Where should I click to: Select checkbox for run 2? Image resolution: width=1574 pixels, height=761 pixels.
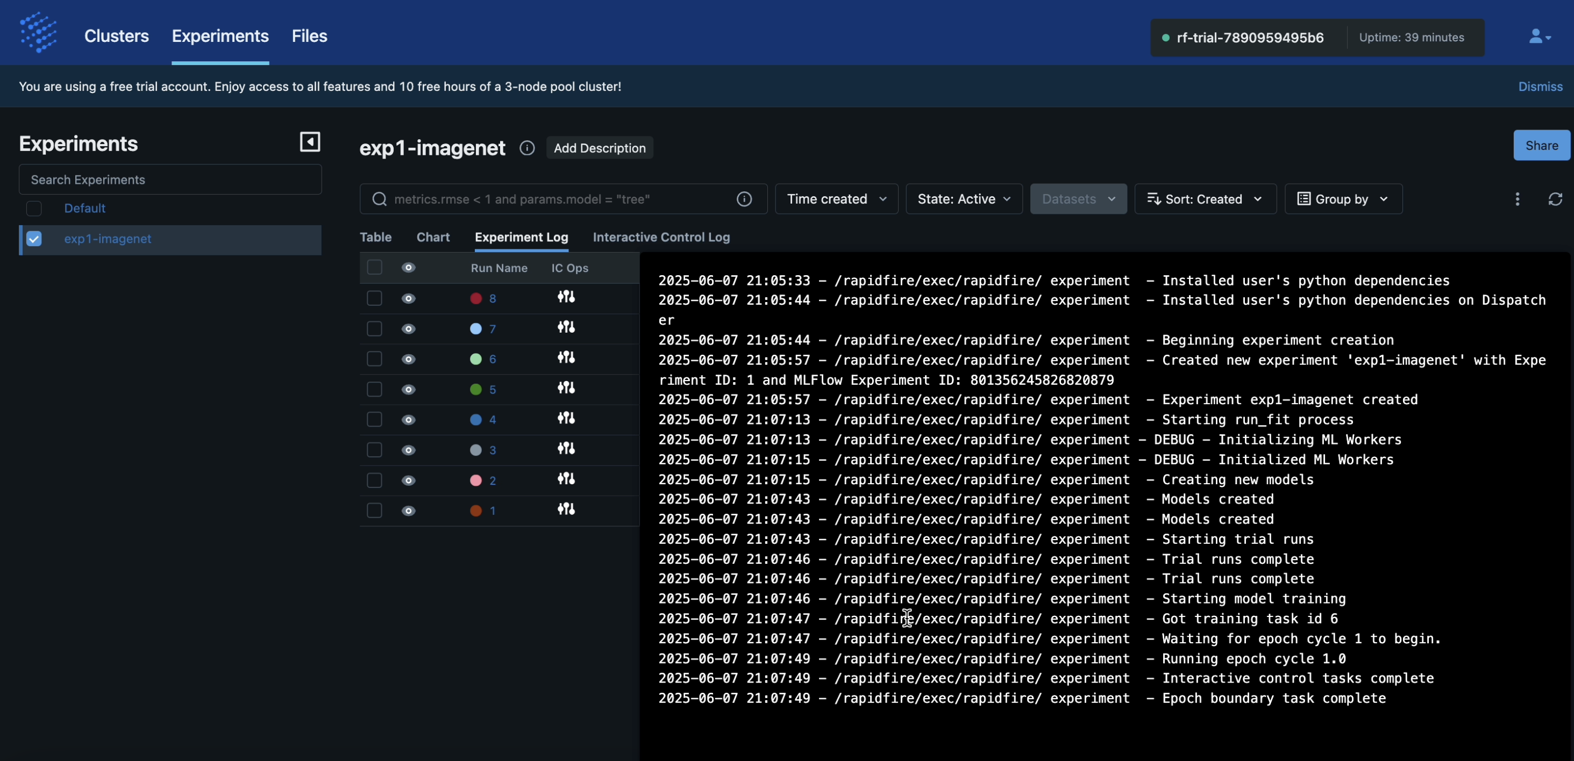(x=375, y=480)
